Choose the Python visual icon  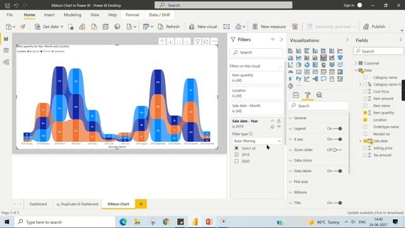click(299, 79)
